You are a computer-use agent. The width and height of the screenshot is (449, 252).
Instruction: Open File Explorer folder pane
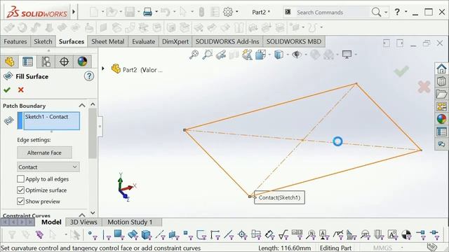pos(441,94)
